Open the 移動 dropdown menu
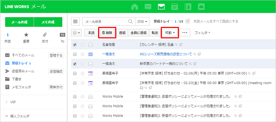The image size is (276, 122). [x=170, y=33]
